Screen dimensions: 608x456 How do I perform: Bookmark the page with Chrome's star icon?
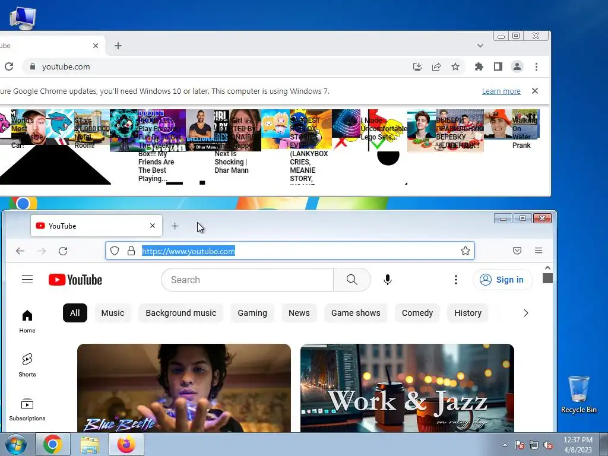click(455, 66)
